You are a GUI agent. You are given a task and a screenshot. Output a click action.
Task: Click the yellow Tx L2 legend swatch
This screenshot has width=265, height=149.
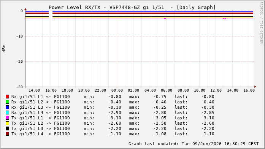click(x=8, y=123)
